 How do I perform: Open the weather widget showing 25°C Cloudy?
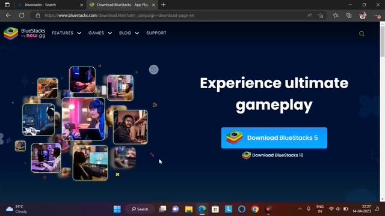point(17,209)
